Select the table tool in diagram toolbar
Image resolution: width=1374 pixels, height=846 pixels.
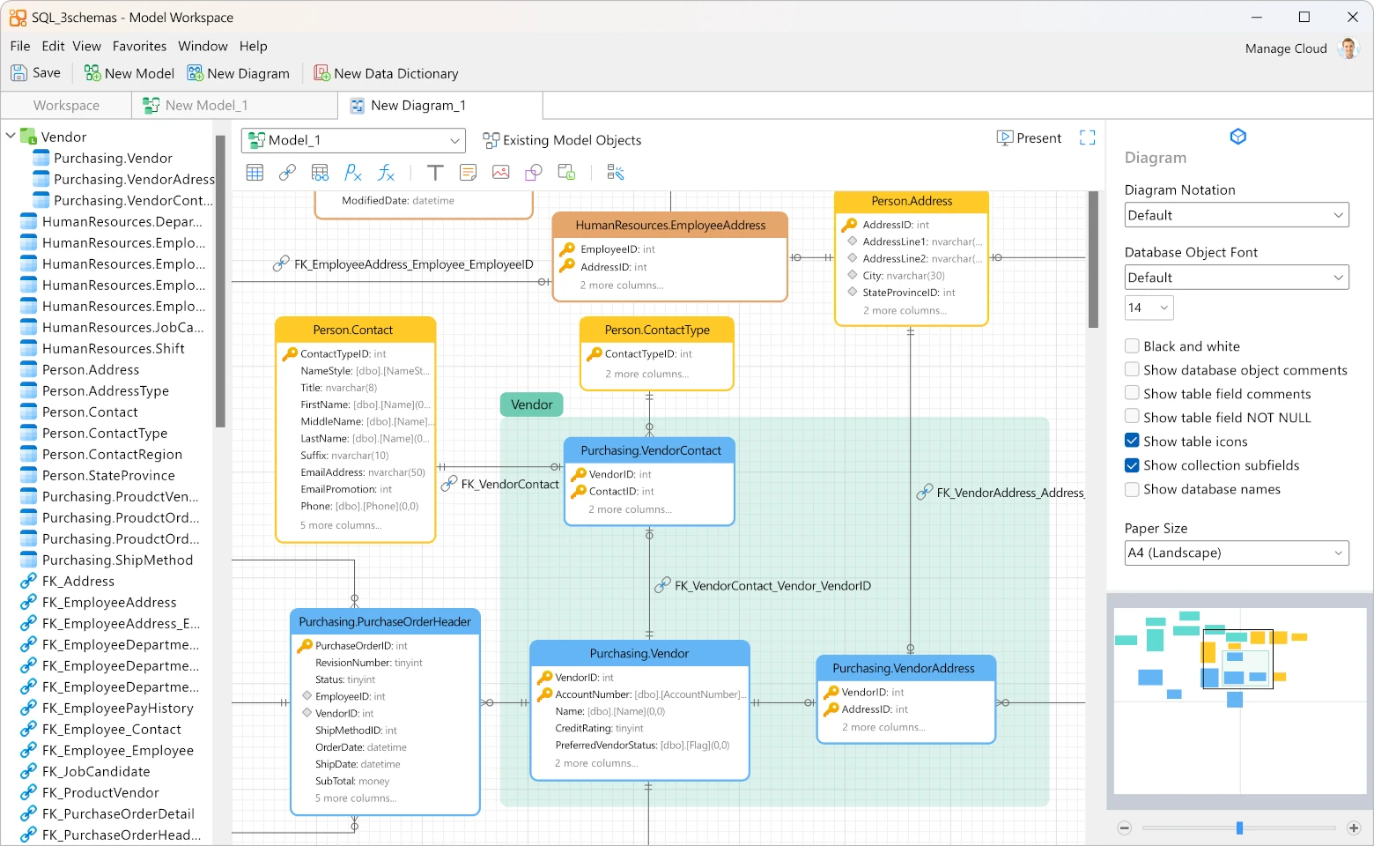click(x=255, y=173)
